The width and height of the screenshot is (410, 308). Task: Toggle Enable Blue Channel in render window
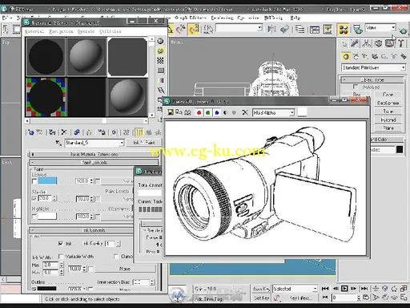pos(217,112)
